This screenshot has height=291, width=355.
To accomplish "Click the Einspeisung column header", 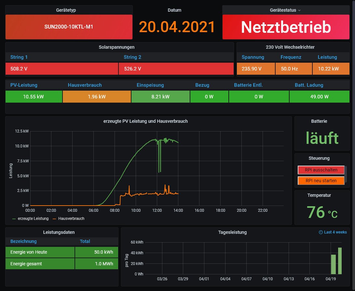I will point(150,85).
